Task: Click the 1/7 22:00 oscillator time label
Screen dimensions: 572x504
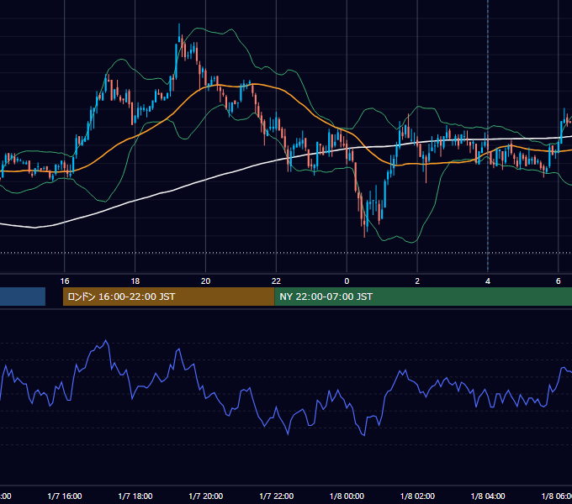Action: (x=276, y=496)
